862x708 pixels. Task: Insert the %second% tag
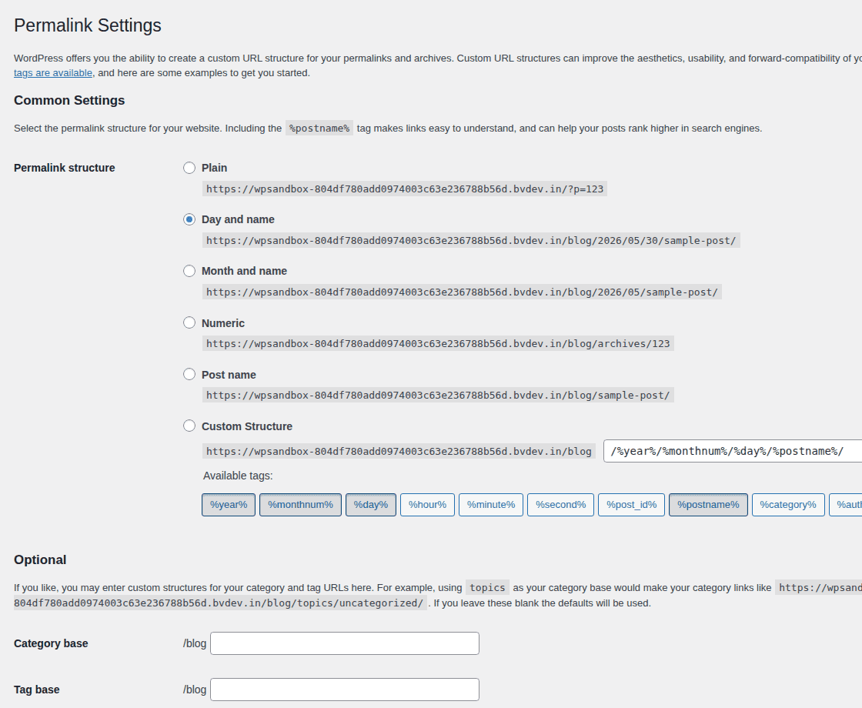point(561,505)
